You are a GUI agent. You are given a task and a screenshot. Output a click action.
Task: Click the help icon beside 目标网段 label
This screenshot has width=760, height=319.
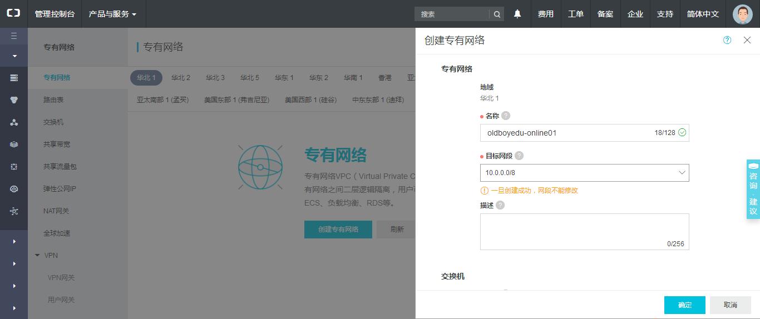point(519,156)
